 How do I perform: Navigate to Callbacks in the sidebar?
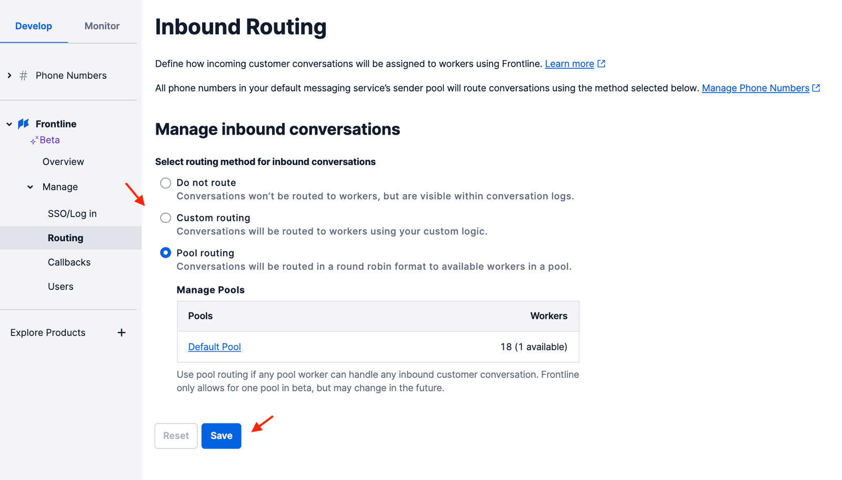pos(69,262)
